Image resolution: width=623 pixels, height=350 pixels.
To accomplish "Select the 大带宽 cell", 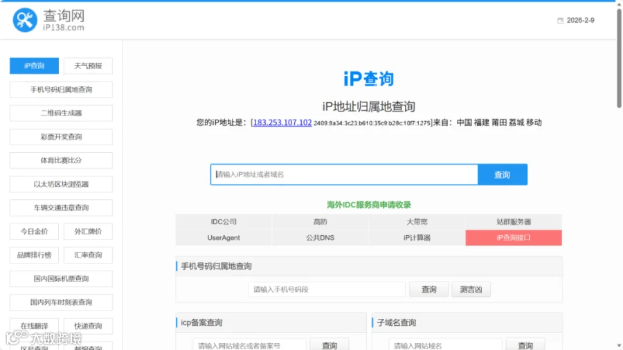I will pos(417,222).
